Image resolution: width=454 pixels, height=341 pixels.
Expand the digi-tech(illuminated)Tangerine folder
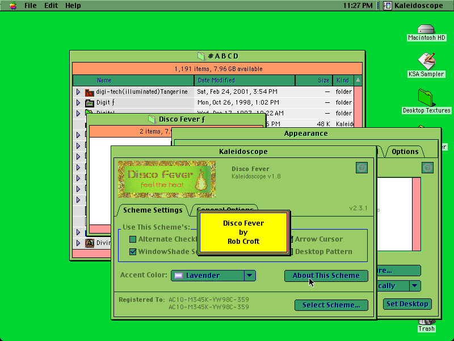coord(78,92)
